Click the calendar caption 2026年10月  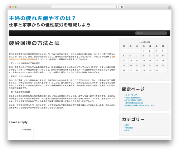click(x=145, y=42)
